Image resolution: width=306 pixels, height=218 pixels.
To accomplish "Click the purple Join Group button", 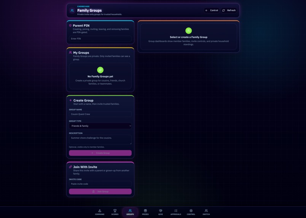I will [100, 191].
